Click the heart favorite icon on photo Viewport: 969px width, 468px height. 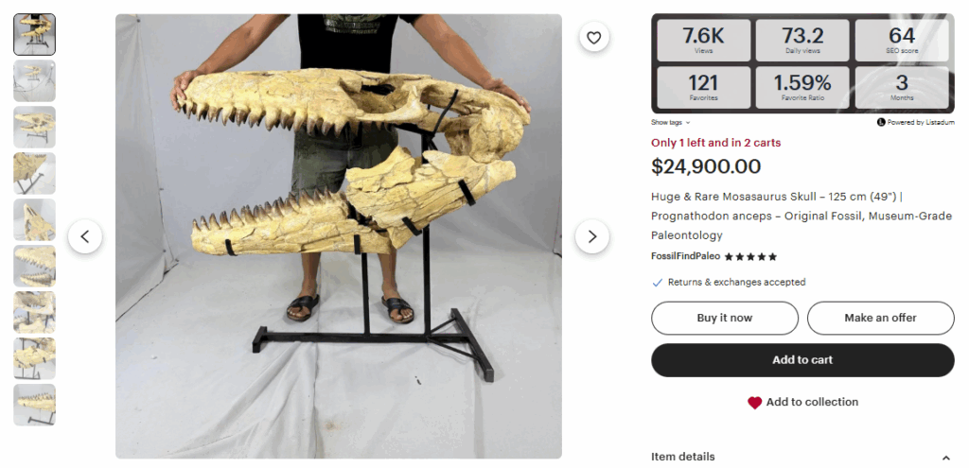click(593, 38)
